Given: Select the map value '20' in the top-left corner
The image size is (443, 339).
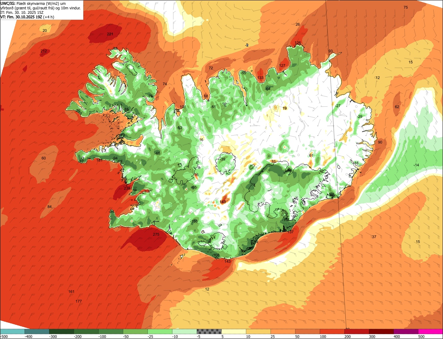Looking at the screenshot, I should (x=45, y=31).
